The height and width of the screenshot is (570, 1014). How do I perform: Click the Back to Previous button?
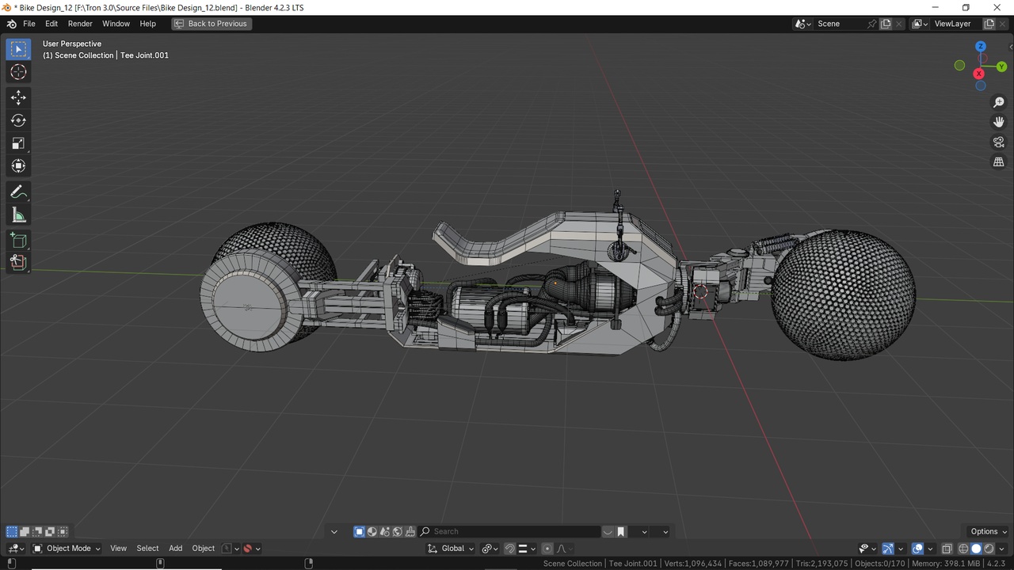[x=212, y=24]
